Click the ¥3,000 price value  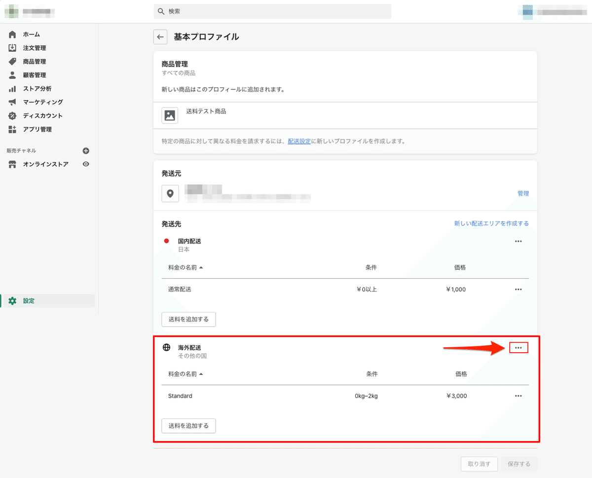[456, 396]
